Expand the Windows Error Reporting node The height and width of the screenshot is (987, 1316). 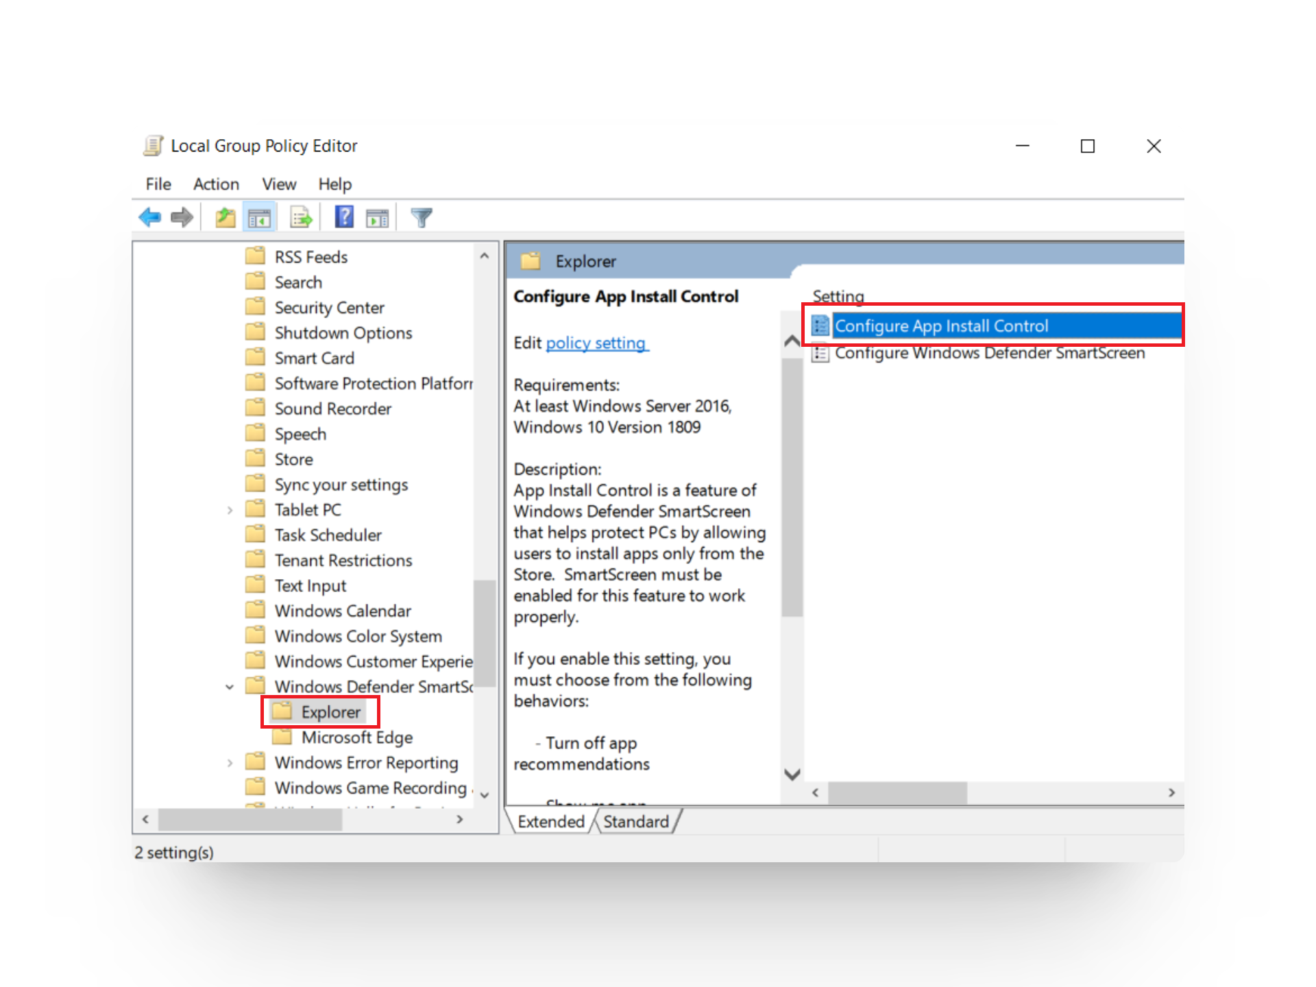point(230,762)
